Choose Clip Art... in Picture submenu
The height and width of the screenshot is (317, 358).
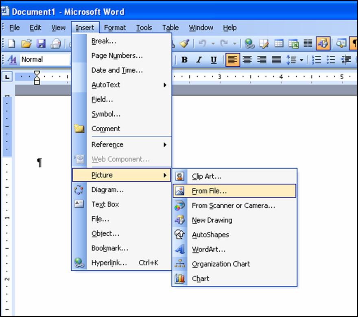(234, 176)
